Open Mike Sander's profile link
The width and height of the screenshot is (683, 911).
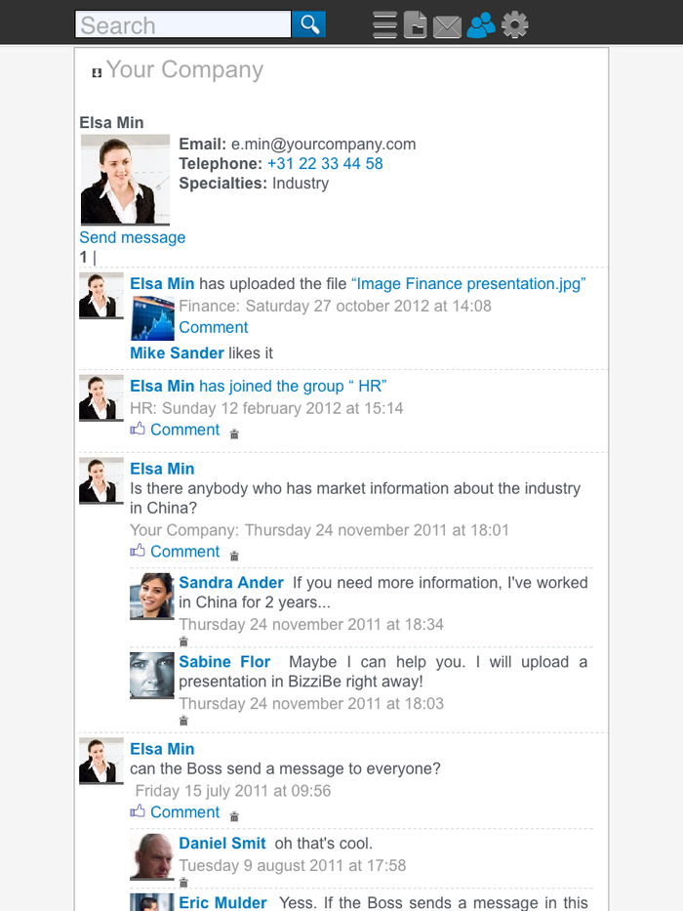point(177,352)
